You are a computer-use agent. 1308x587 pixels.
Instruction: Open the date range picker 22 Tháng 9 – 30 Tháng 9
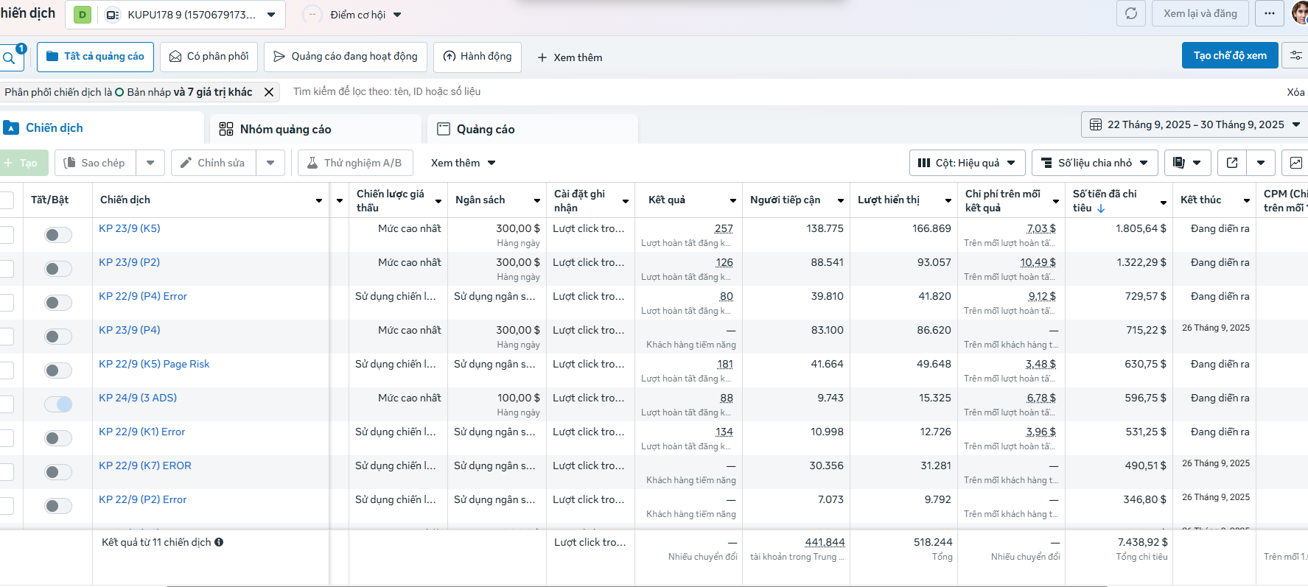tap(1195, 124)
